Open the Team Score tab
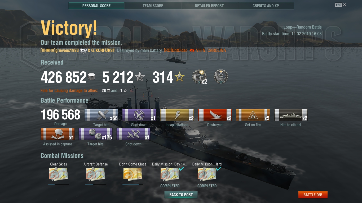This screenshot has width=362, height=203. [153, 6]
